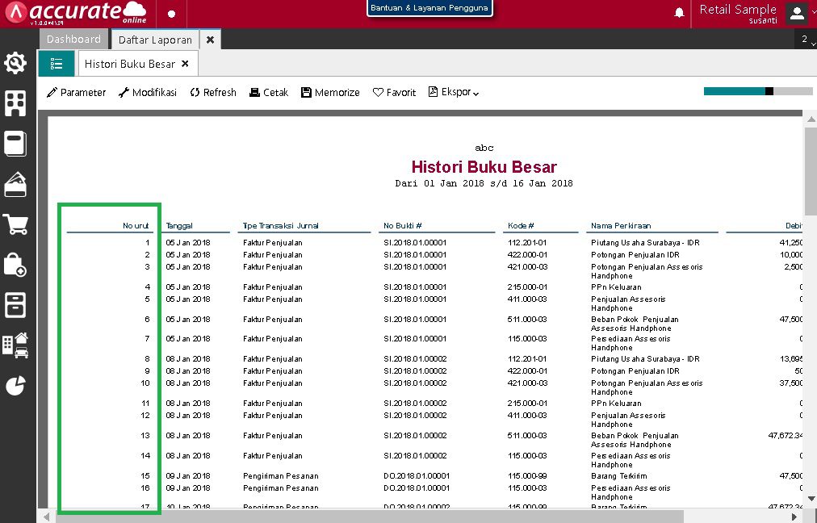The width and height of the screenshot is (817, 523).
Task: Select the bag-with-plus sidebar icon
Action: [x=16, y=265]
